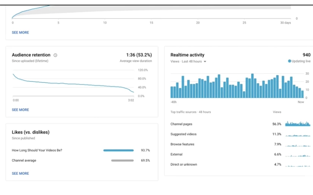Select the Suggested videos traffic source

tap(183, 134)
